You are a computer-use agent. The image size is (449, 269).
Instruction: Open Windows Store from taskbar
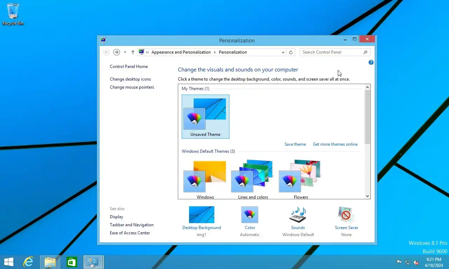[x=72, y=262]
